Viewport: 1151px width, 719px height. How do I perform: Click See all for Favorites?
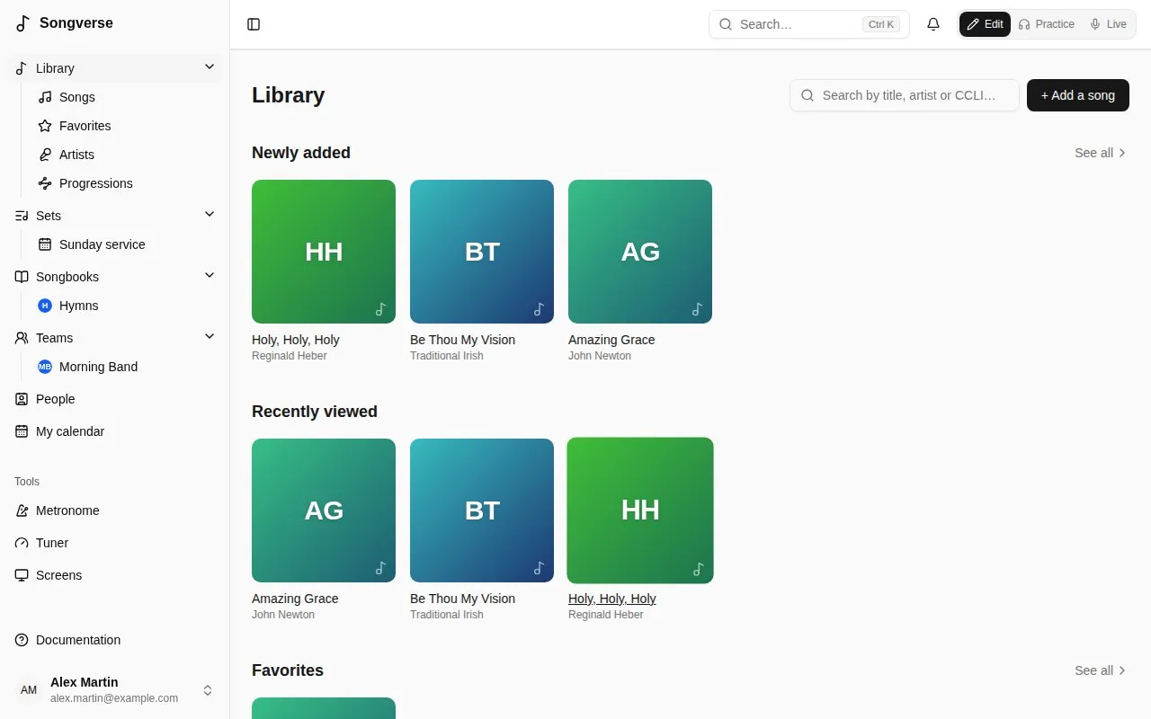click(x=1101, y=670)
